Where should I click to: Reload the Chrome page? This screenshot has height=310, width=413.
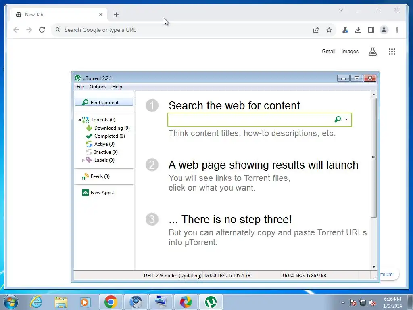pos(42,30)
